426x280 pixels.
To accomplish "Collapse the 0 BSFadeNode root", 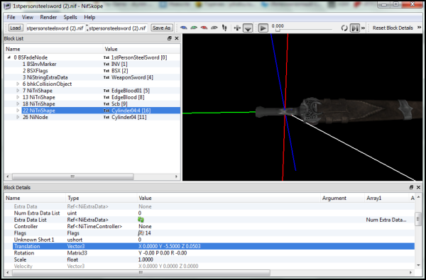I will [x=9, y=57].
